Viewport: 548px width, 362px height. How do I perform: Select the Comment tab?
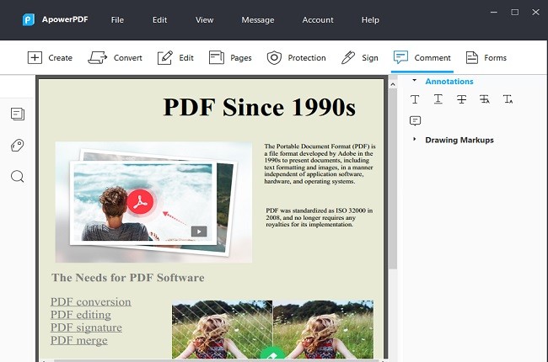point(422,57)
